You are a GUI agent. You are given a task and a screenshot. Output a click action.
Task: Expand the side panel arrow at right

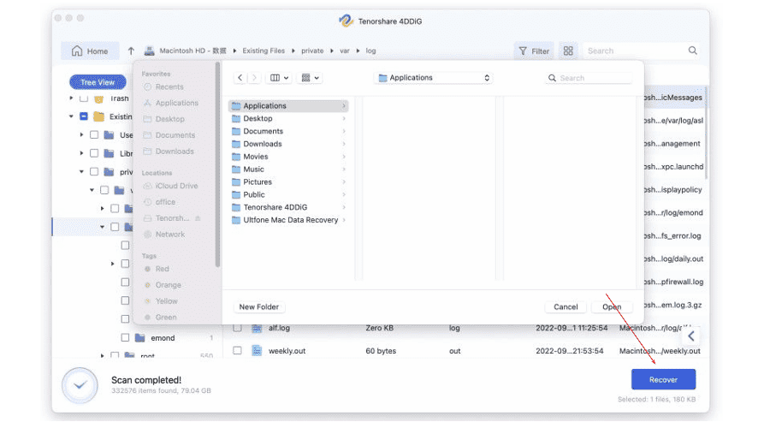click(x=691, y=336)
